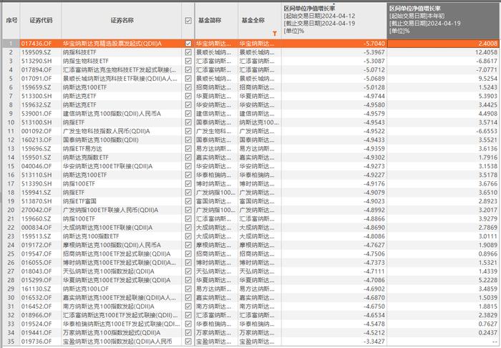Toggle checkbox for 161130.SZ 纳斯达克100LOF row

(188, 289)
